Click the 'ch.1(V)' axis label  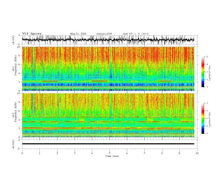[x=13, y=40]
